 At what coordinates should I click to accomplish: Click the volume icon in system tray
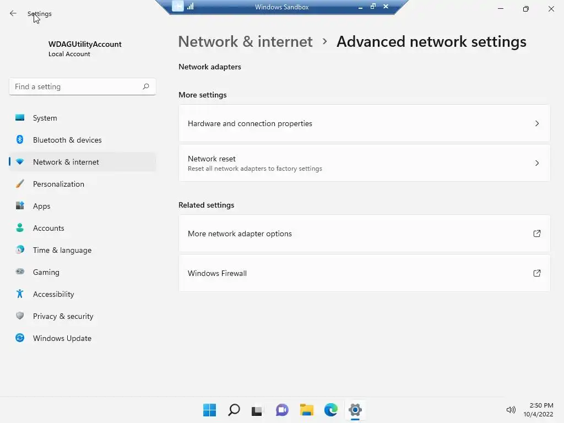tap(511, 410)
